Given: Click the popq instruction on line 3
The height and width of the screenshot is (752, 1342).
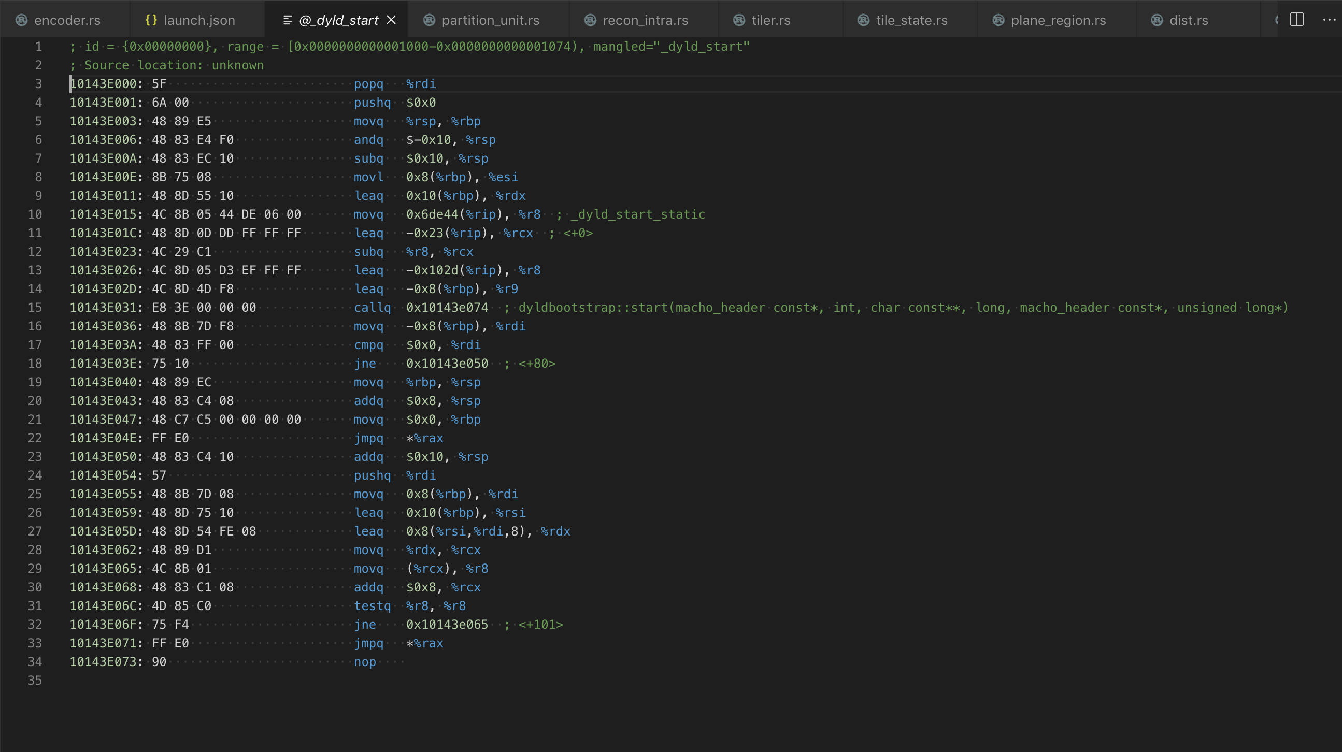Looking at the screenshot, I should click(395, 84).
